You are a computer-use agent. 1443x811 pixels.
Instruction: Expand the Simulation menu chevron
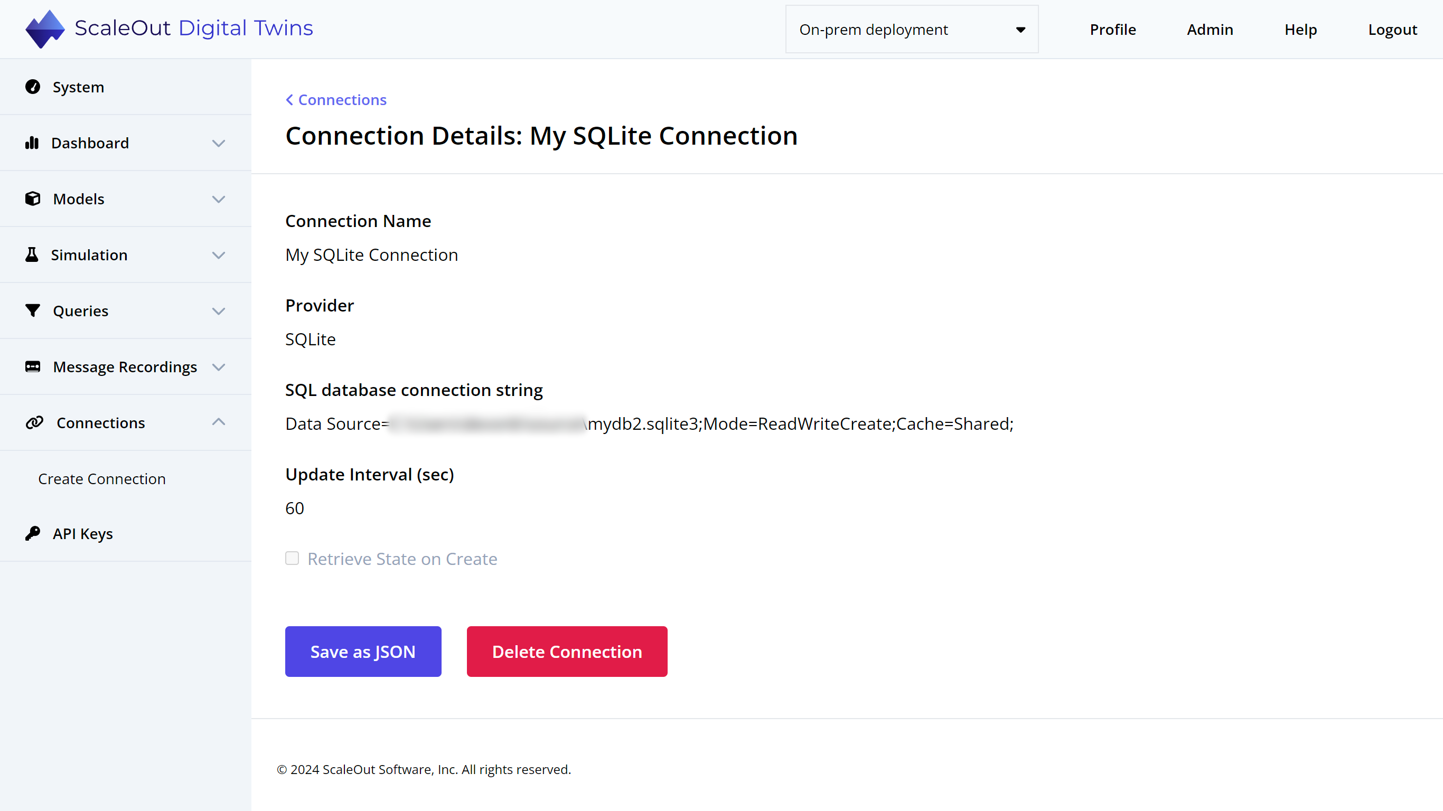click(x=219, y=256)
